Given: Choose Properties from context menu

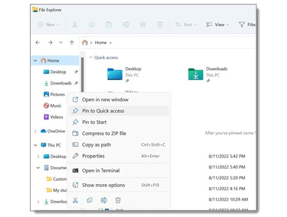Looking at the screenshot, I should [x=119, y=156].
